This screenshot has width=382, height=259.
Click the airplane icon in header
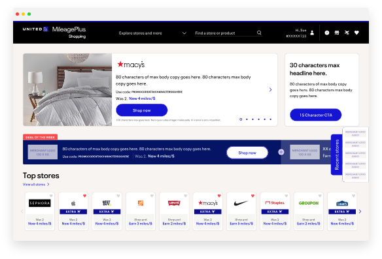347,33
